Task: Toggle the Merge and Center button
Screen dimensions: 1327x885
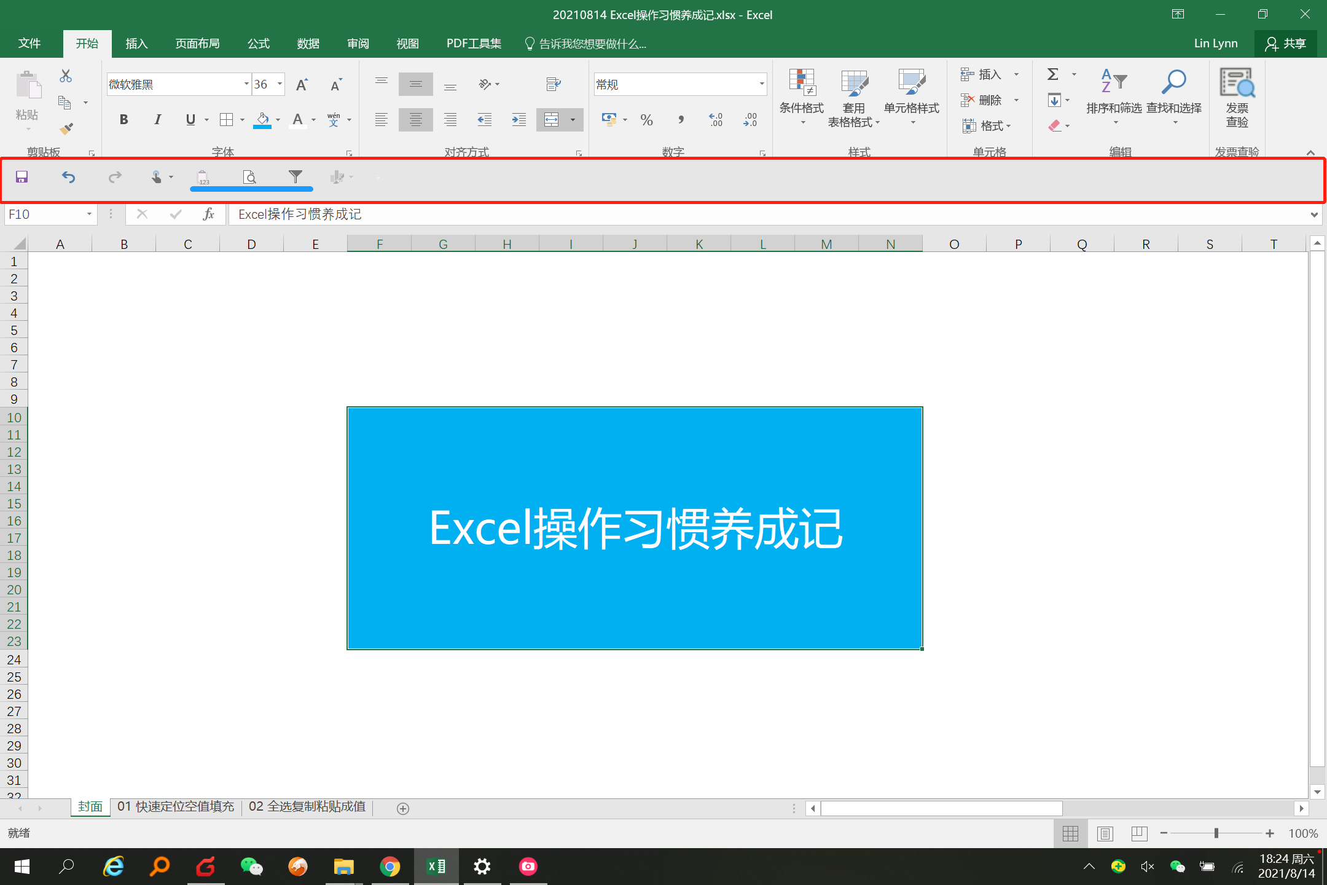Action: pyautogui.click(x=551, y=120)
